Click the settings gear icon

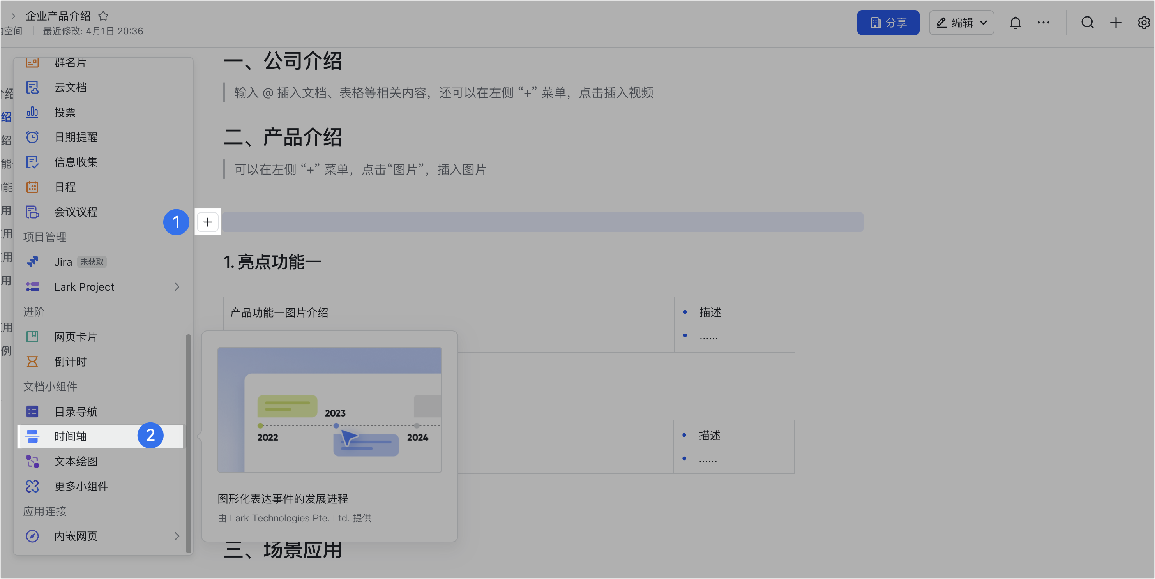click(x=1144, y=23)
